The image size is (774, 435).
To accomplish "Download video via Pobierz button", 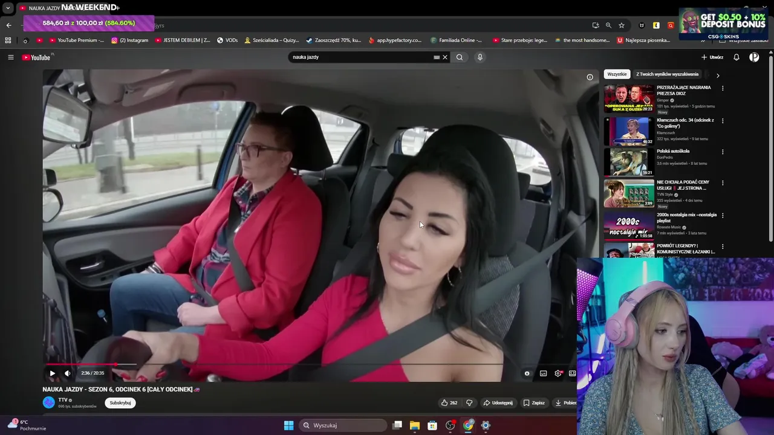I will click(x=565, y=403).
